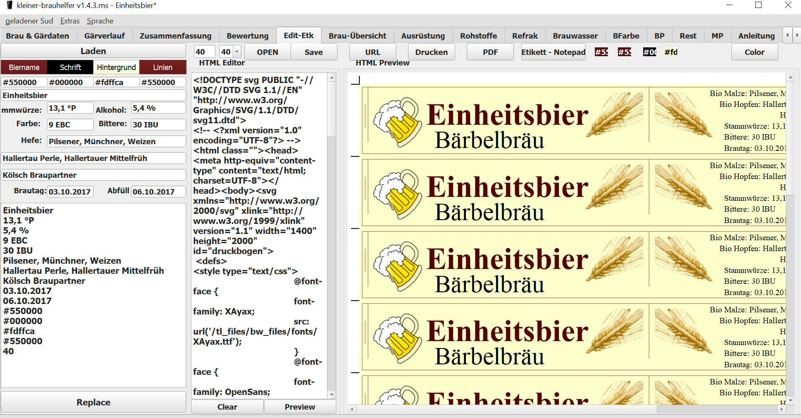The width and height of the screenshot is (801, 418).
Task: Open the font size 40 dropdown
Action: (x=237, y=52)
